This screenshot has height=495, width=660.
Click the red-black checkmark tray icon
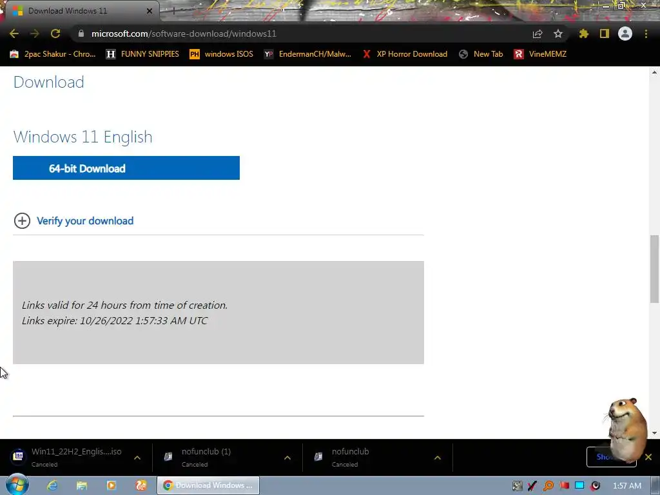pyautogui.click(x=532, y=486)
